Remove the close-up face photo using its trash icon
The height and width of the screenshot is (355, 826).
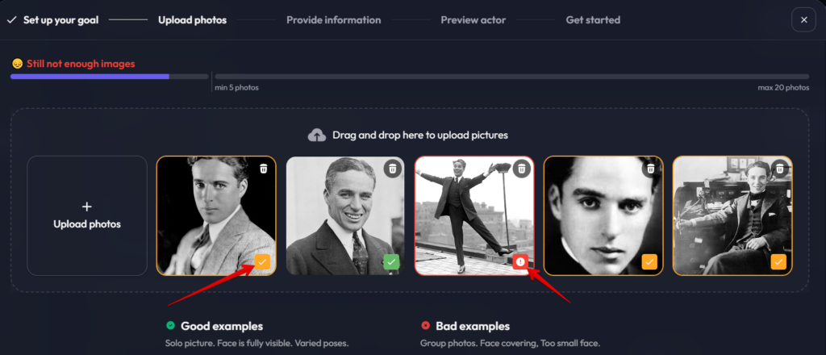tap(651, 169)
